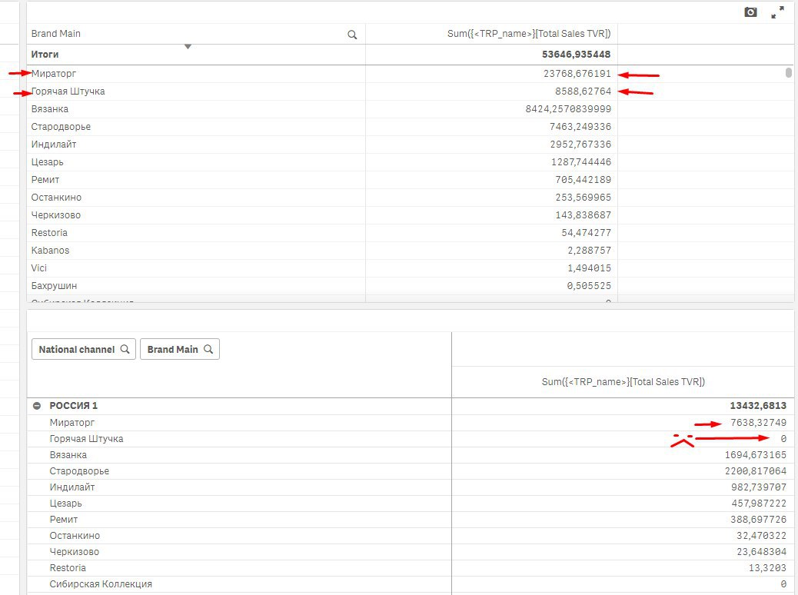
Task: Click the total value 53646,935448
Action: coord(576,55)
